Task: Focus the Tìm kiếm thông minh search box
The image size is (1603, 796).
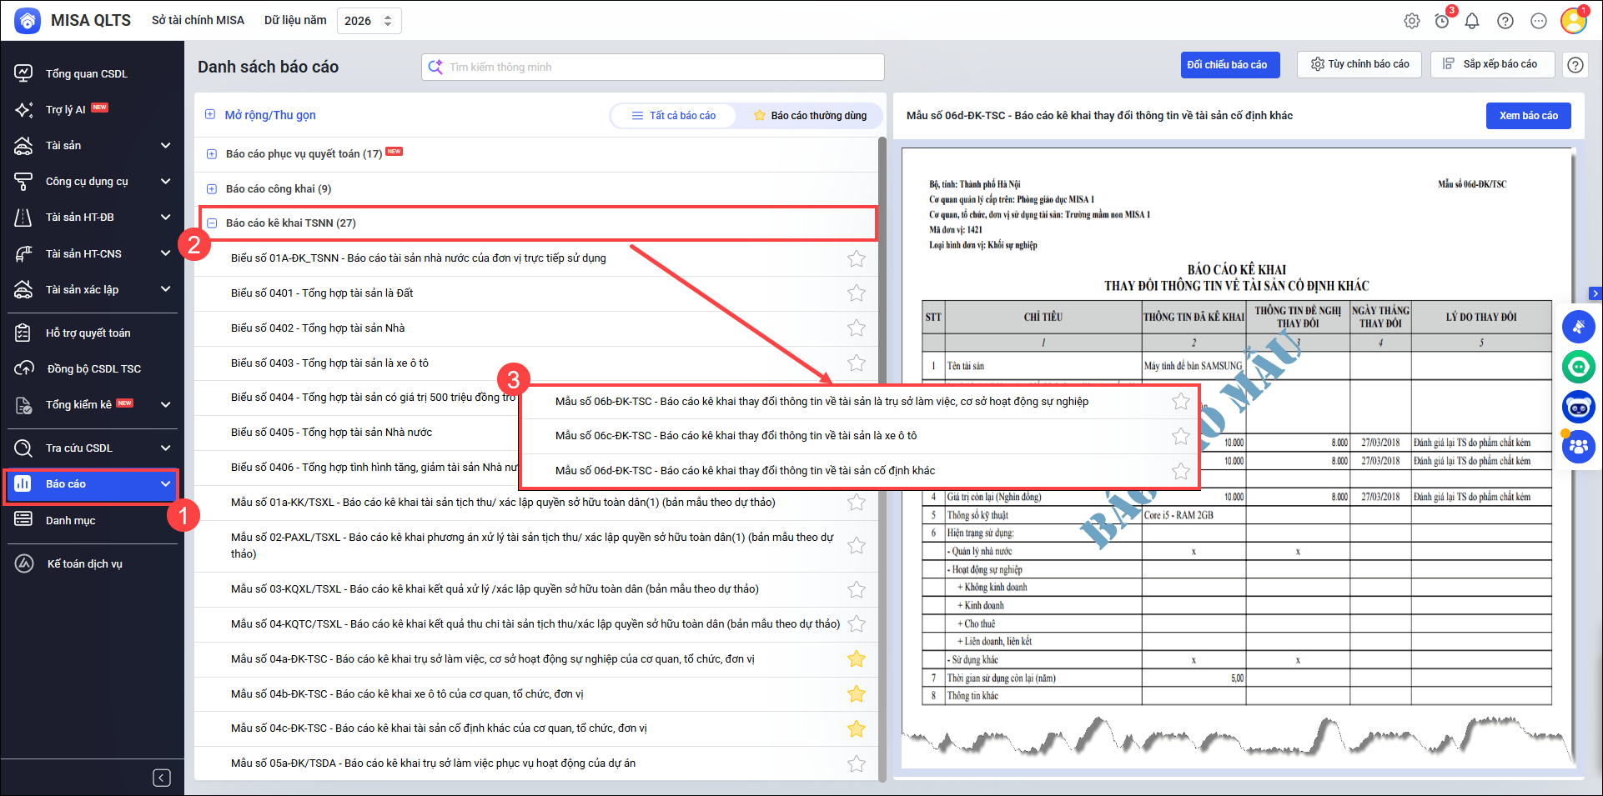Action: coord(659,67)
